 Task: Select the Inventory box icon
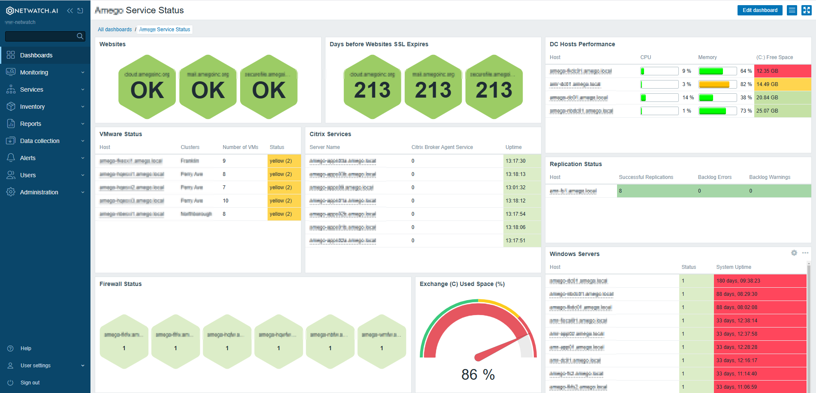[x=11, y=106]
